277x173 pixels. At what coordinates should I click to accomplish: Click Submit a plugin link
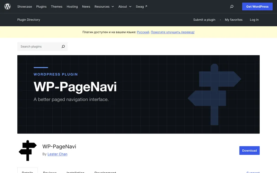point(204,20)
